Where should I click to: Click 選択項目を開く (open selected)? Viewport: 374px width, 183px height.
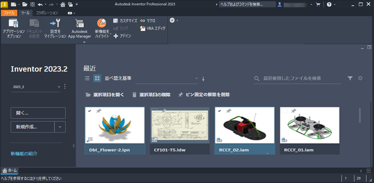point(105,95)
